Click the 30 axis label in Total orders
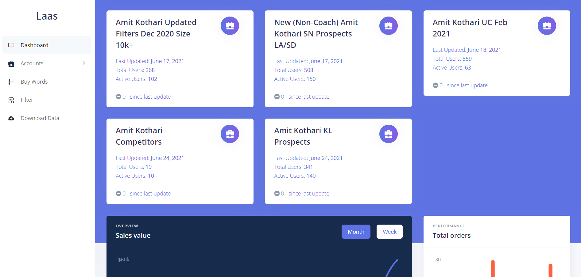The image size is (581, 277). (438, 260)
